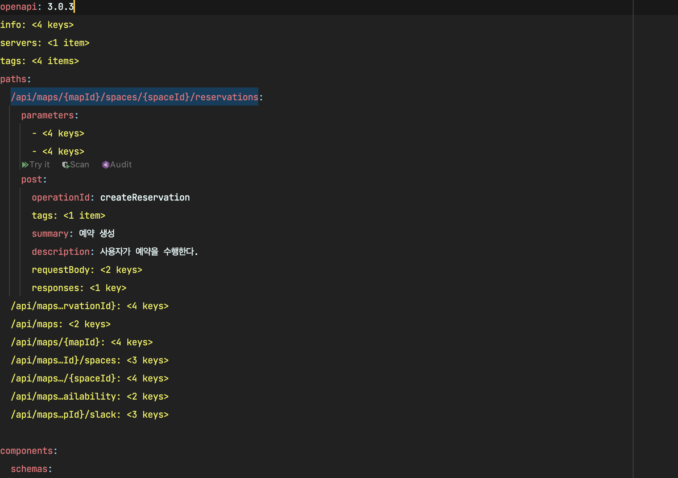Viewport: 678px width, 478px height.
Task: Expand the responses folded key
Action: pyautogui.click(x=108, y=288)
